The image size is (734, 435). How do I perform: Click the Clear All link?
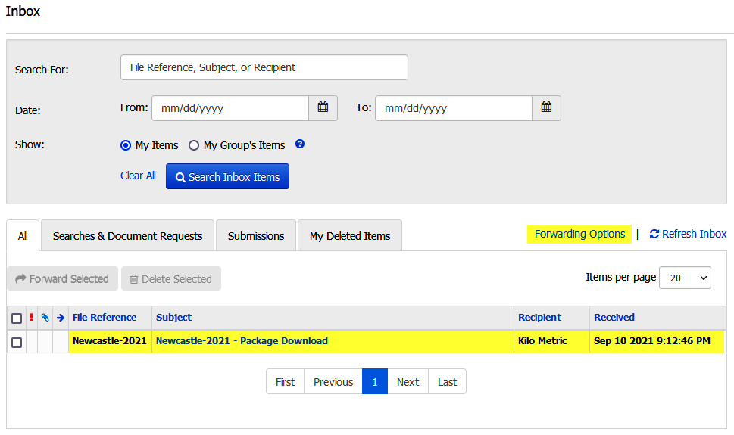138,176
